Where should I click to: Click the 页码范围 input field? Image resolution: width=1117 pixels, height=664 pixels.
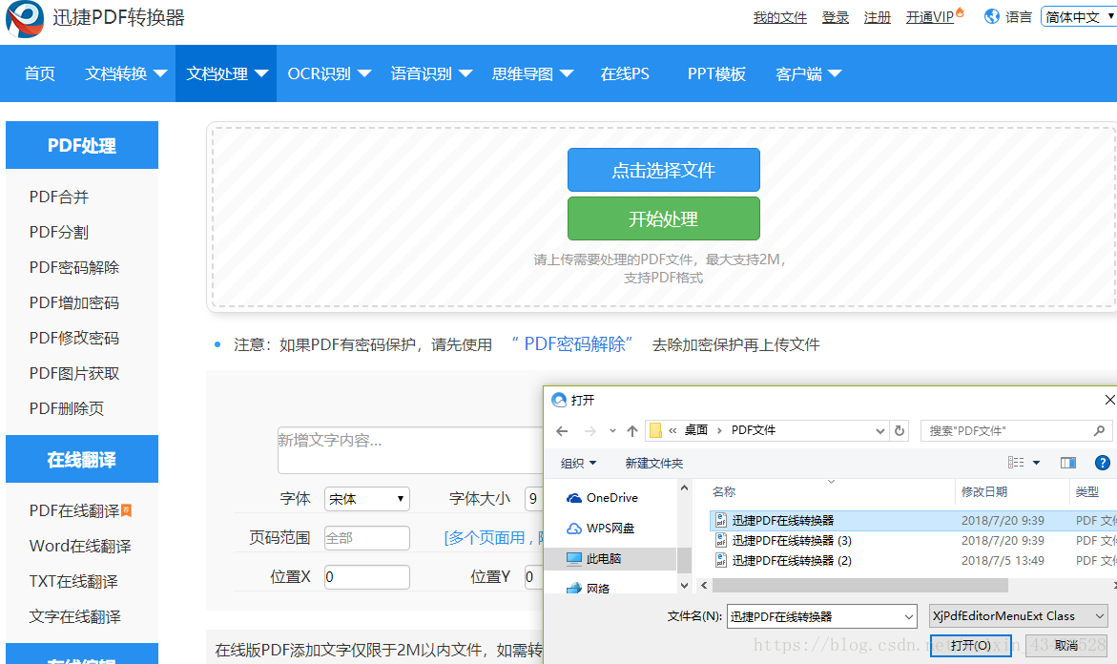tap(367, 538)
